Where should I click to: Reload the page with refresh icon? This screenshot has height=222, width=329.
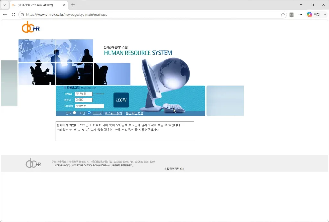(x=13, y=14)
